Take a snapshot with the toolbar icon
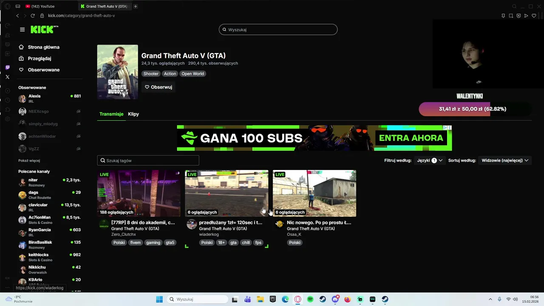This screenshot has width=544, height=306. point(511,16)
